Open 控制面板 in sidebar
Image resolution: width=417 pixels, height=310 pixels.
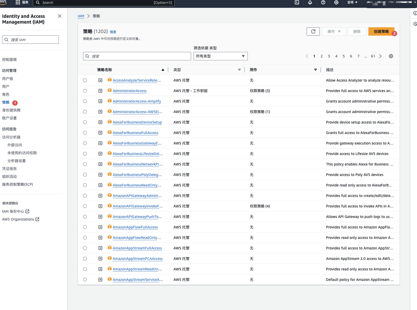click(9, 60)
